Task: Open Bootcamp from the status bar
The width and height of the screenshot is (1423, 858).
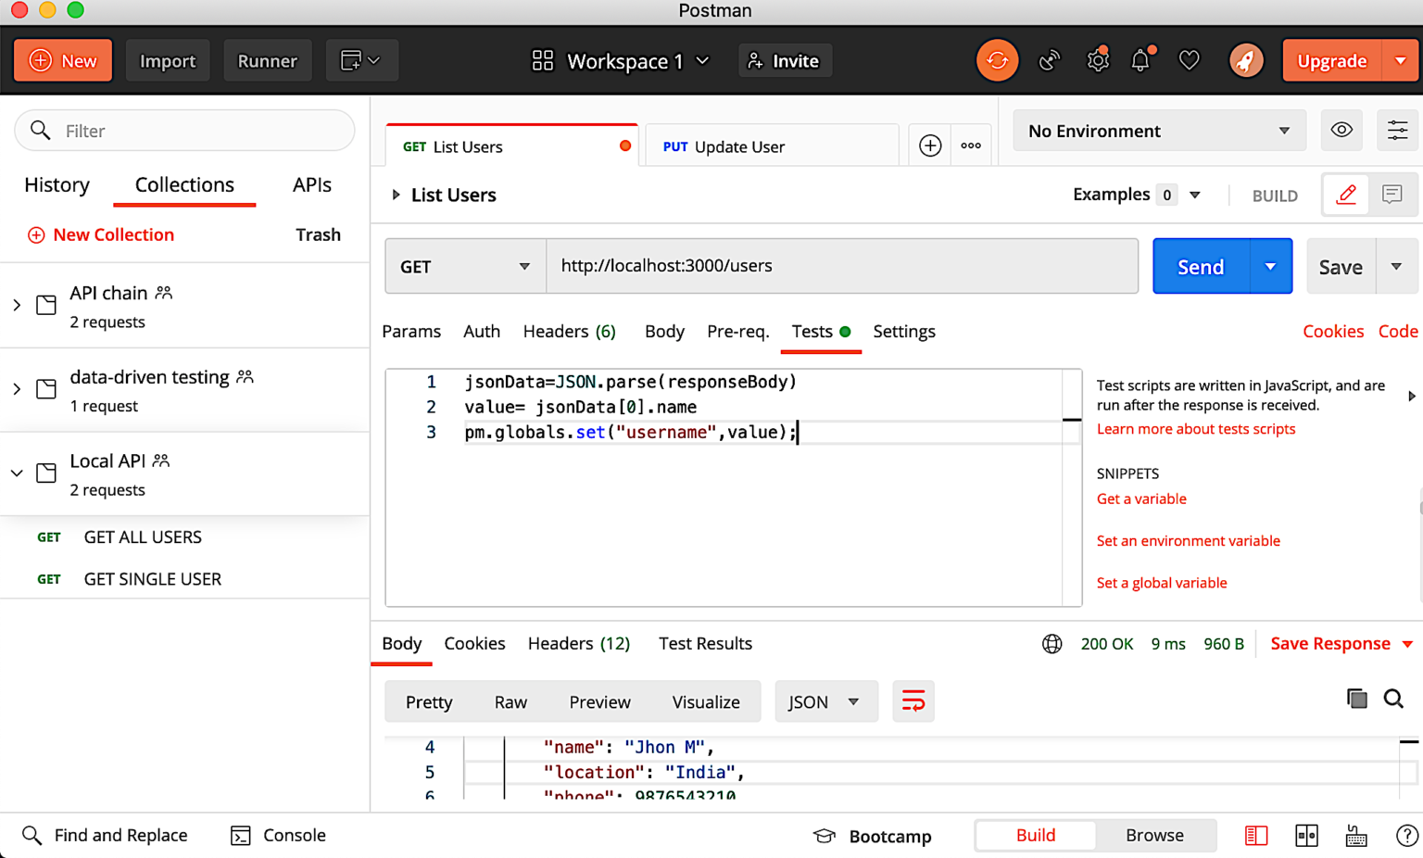Action: pyautogui.click(x=873, y=836)
